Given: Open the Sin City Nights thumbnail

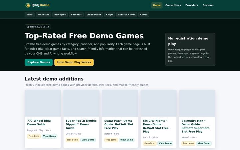Looking at the screenshot, I should coord(158,103).
